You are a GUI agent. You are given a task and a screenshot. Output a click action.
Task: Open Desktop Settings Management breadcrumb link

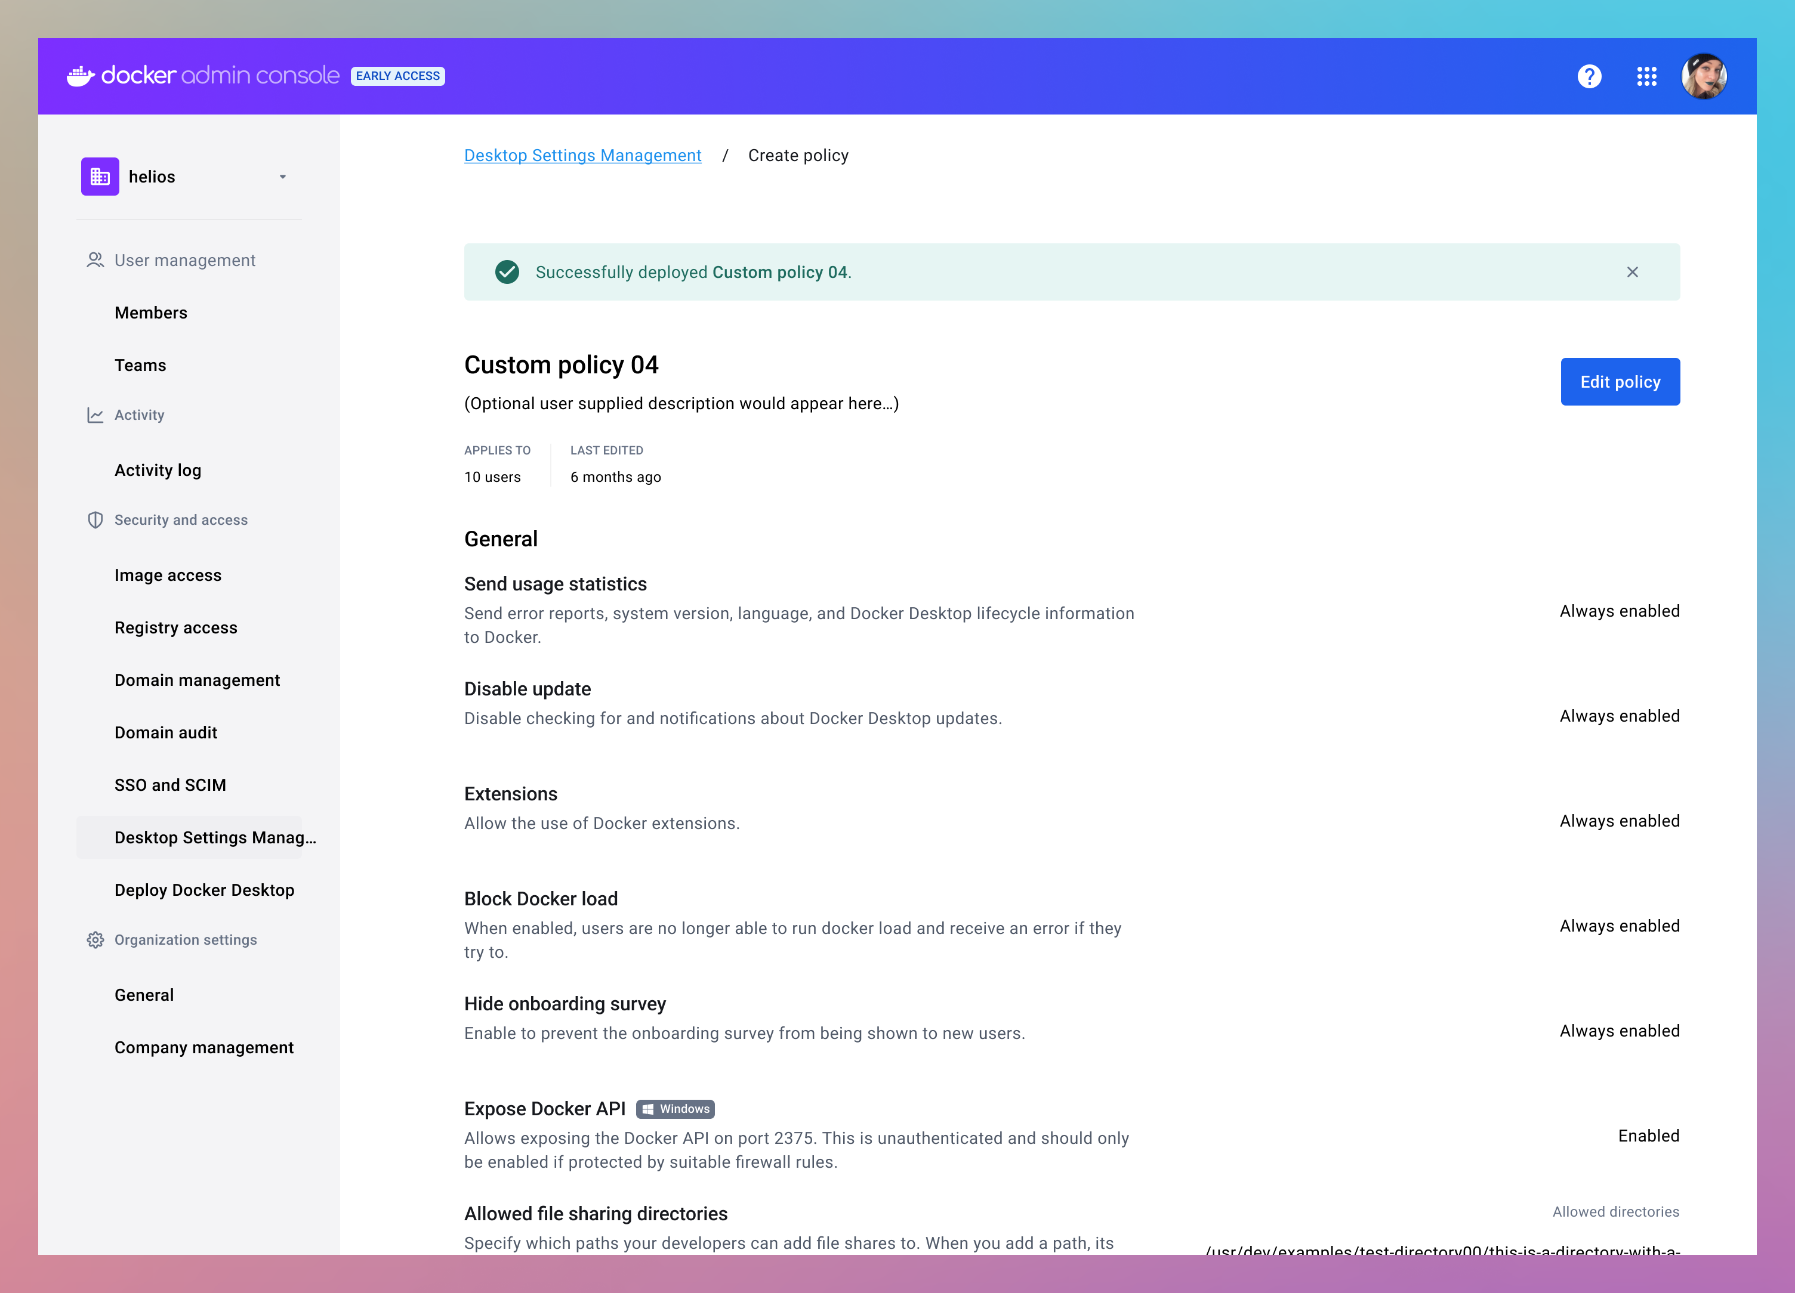pos(582,156)
